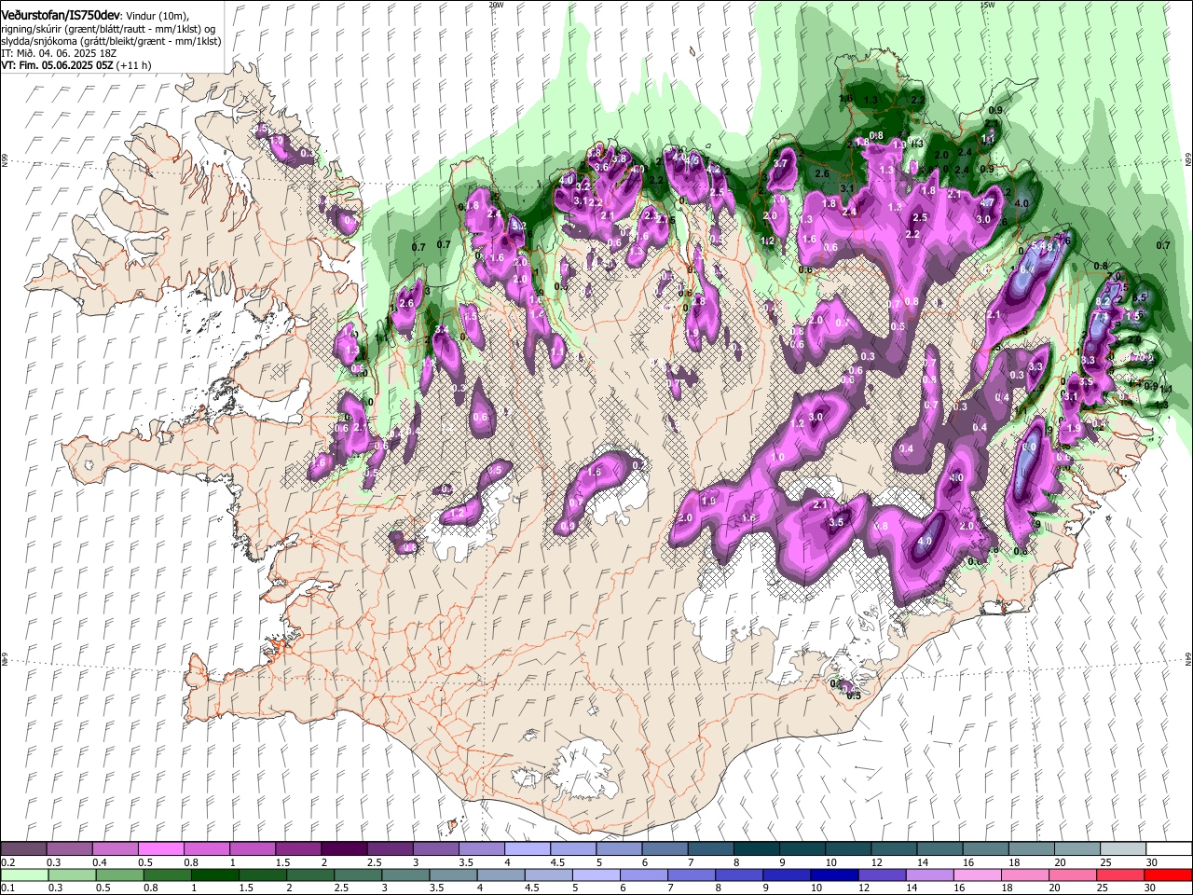The height and width of the screenshot is (895, 1193).
Task: Pick the top legend swatch between 14 and 16
Action: (x=939, y=849)
